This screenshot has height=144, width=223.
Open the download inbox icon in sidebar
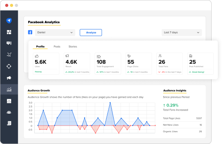[9, 101]
